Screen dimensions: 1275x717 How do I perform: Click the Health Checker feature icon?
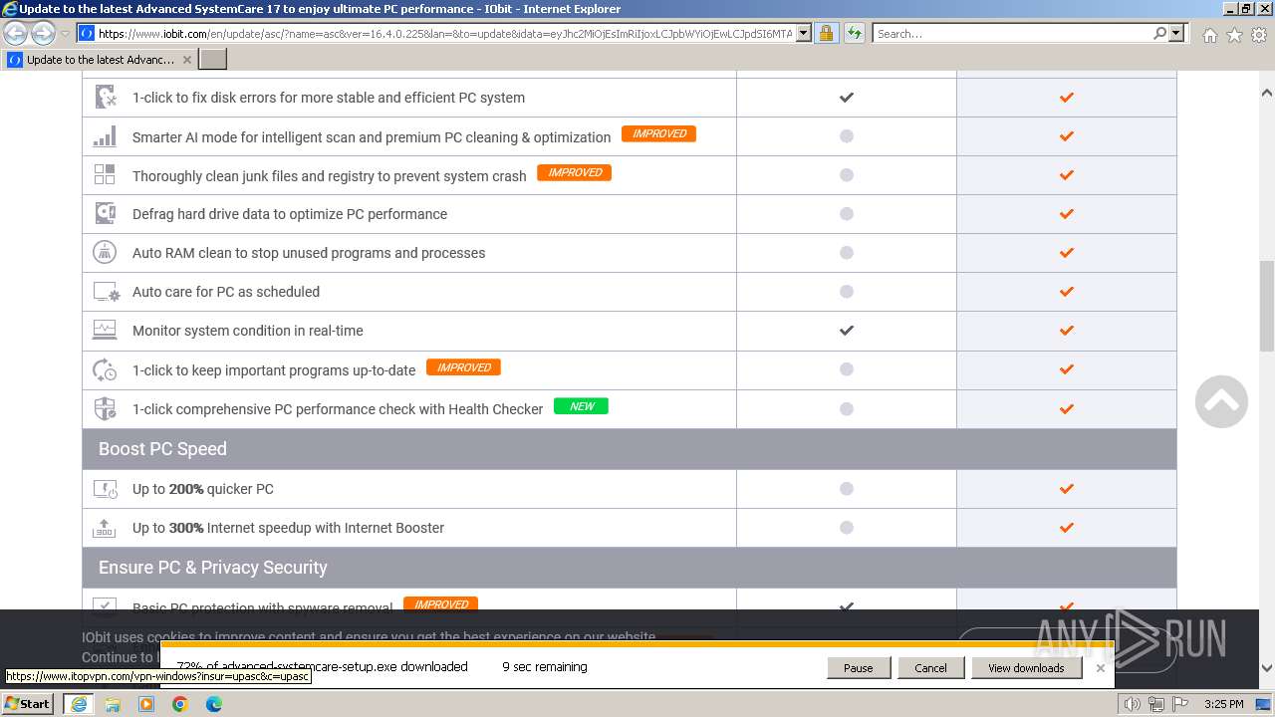pos(105,408)
